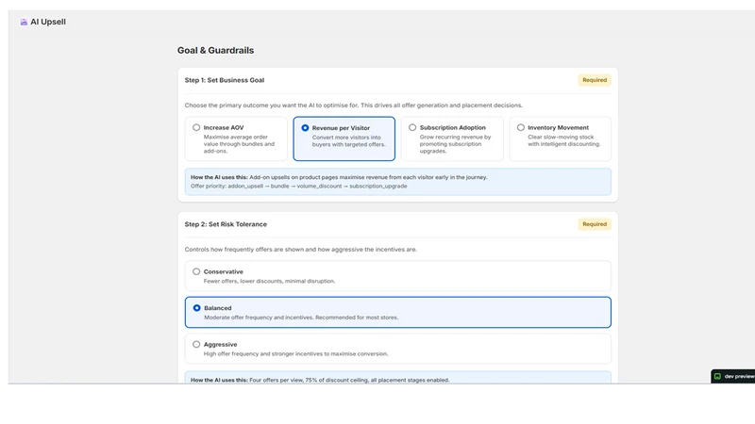755x424 pixels.
Task: Click 'Clear slow-moving stock' description
Action: [x=563, y=140]
